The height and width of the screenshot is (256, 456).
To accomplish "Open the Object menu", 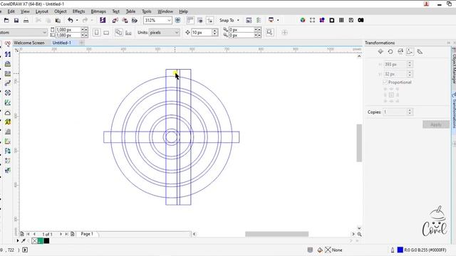I will (60, 11).
